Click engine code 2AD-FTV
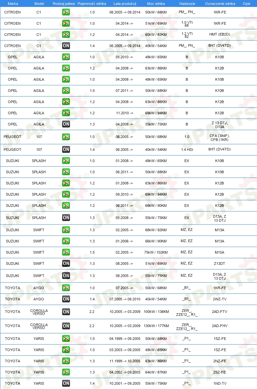 tap(220, 312)
